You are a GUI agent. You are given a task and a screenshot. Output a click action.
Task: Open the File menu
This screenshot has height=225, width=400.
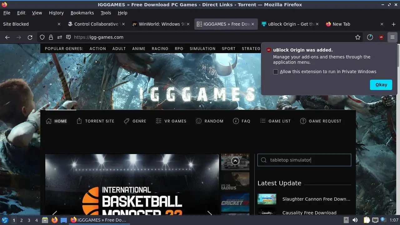(x=7, y=13)
